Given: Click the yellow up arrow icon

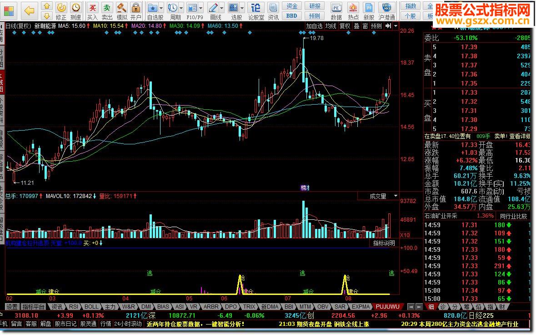Looking at the screenshot, I should (46, 6).
